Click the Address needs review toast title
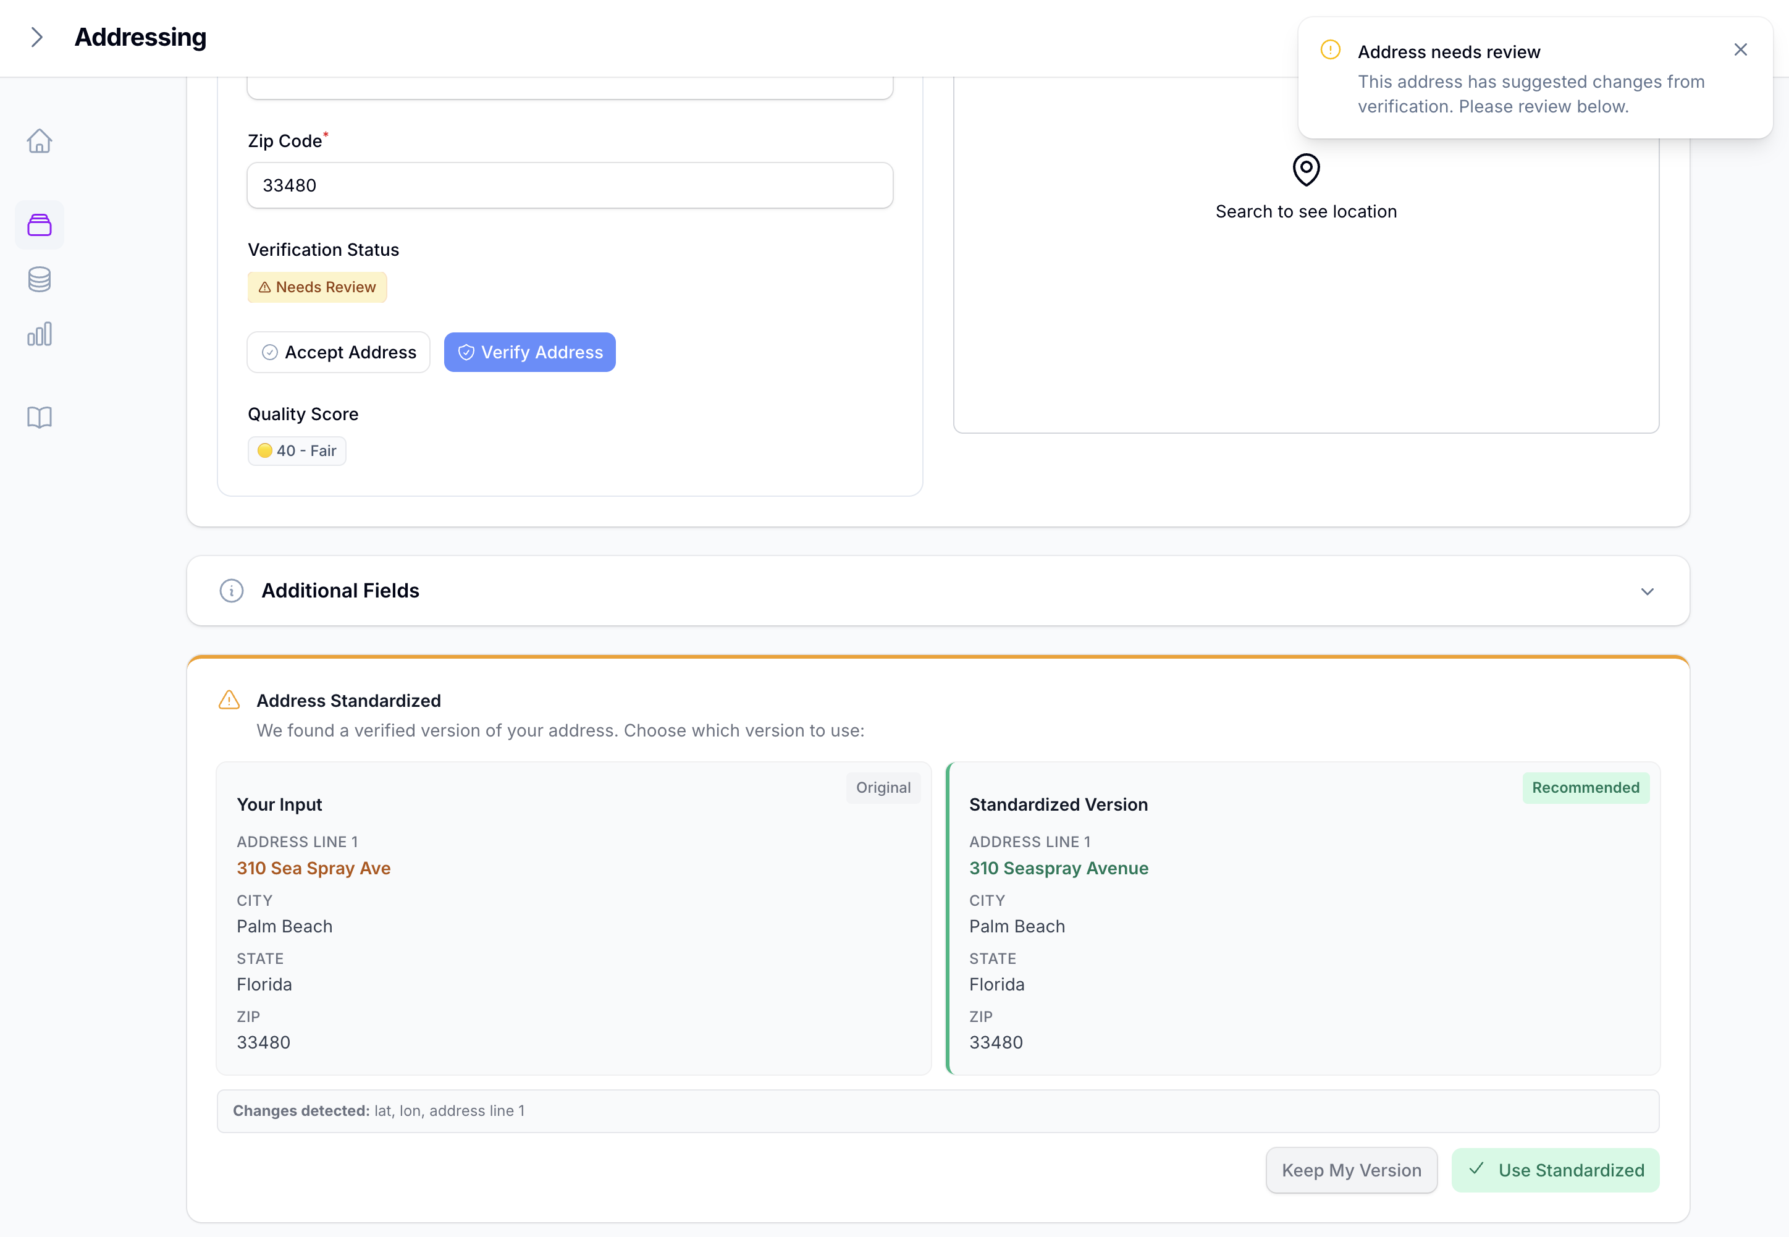This screenshot has height=1237, width=1789. tap(1449, 52)
